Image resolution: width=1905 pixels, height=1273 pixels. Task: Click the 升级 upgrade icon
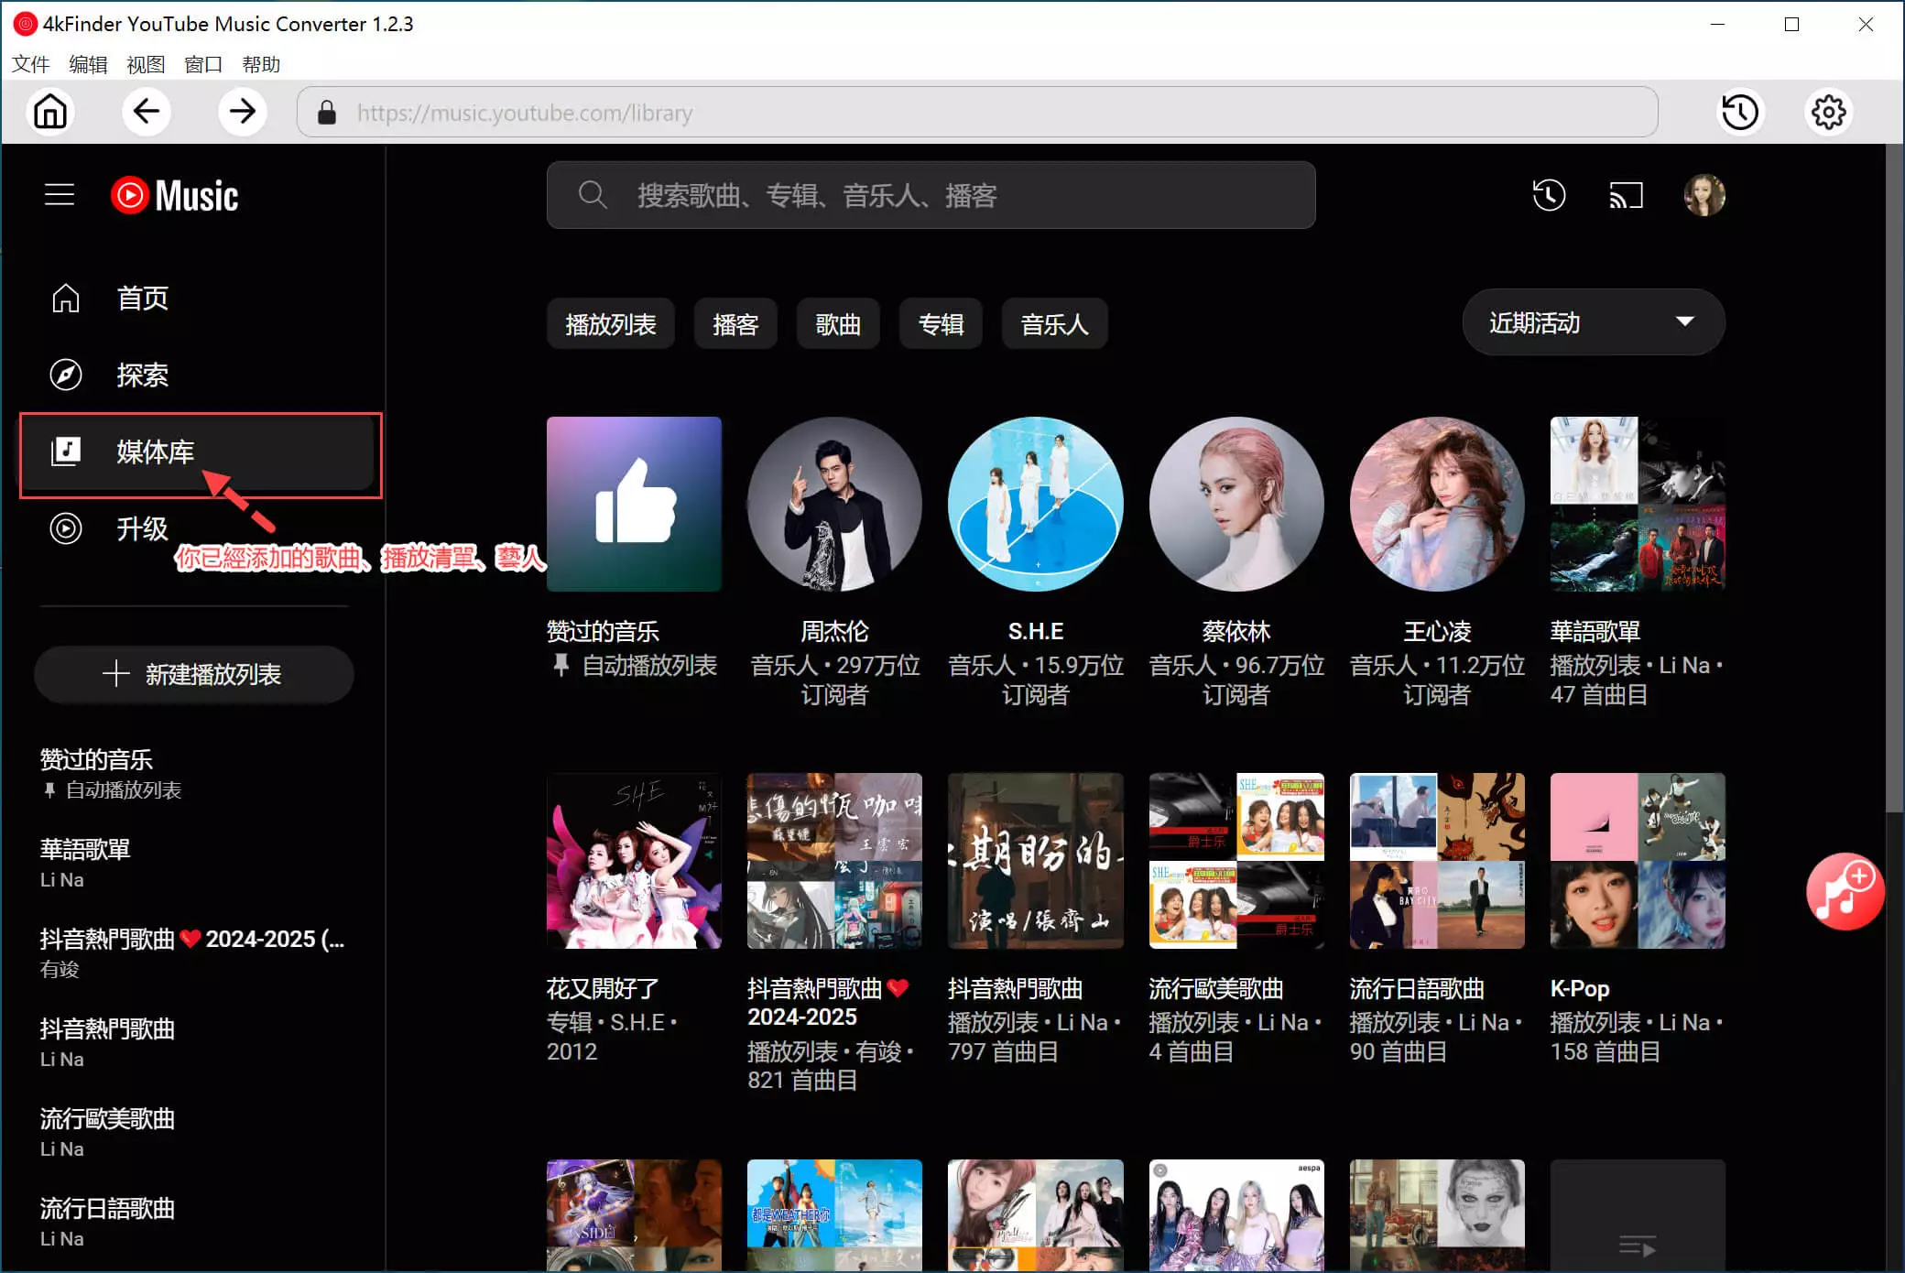(x=66, y=528)
